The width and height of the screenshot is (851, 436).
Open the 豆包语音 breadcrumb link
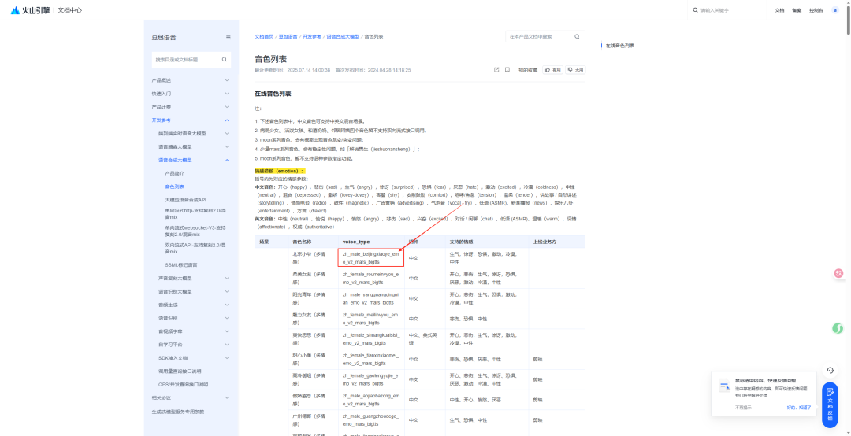(288, 36)
